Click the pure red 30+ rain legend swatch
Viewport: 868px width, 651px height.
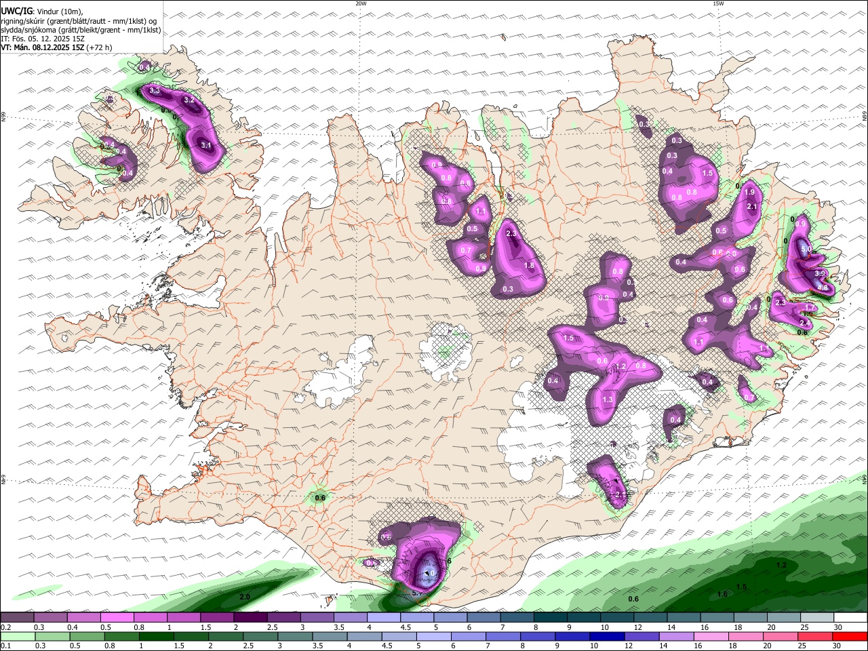point(852,636)
